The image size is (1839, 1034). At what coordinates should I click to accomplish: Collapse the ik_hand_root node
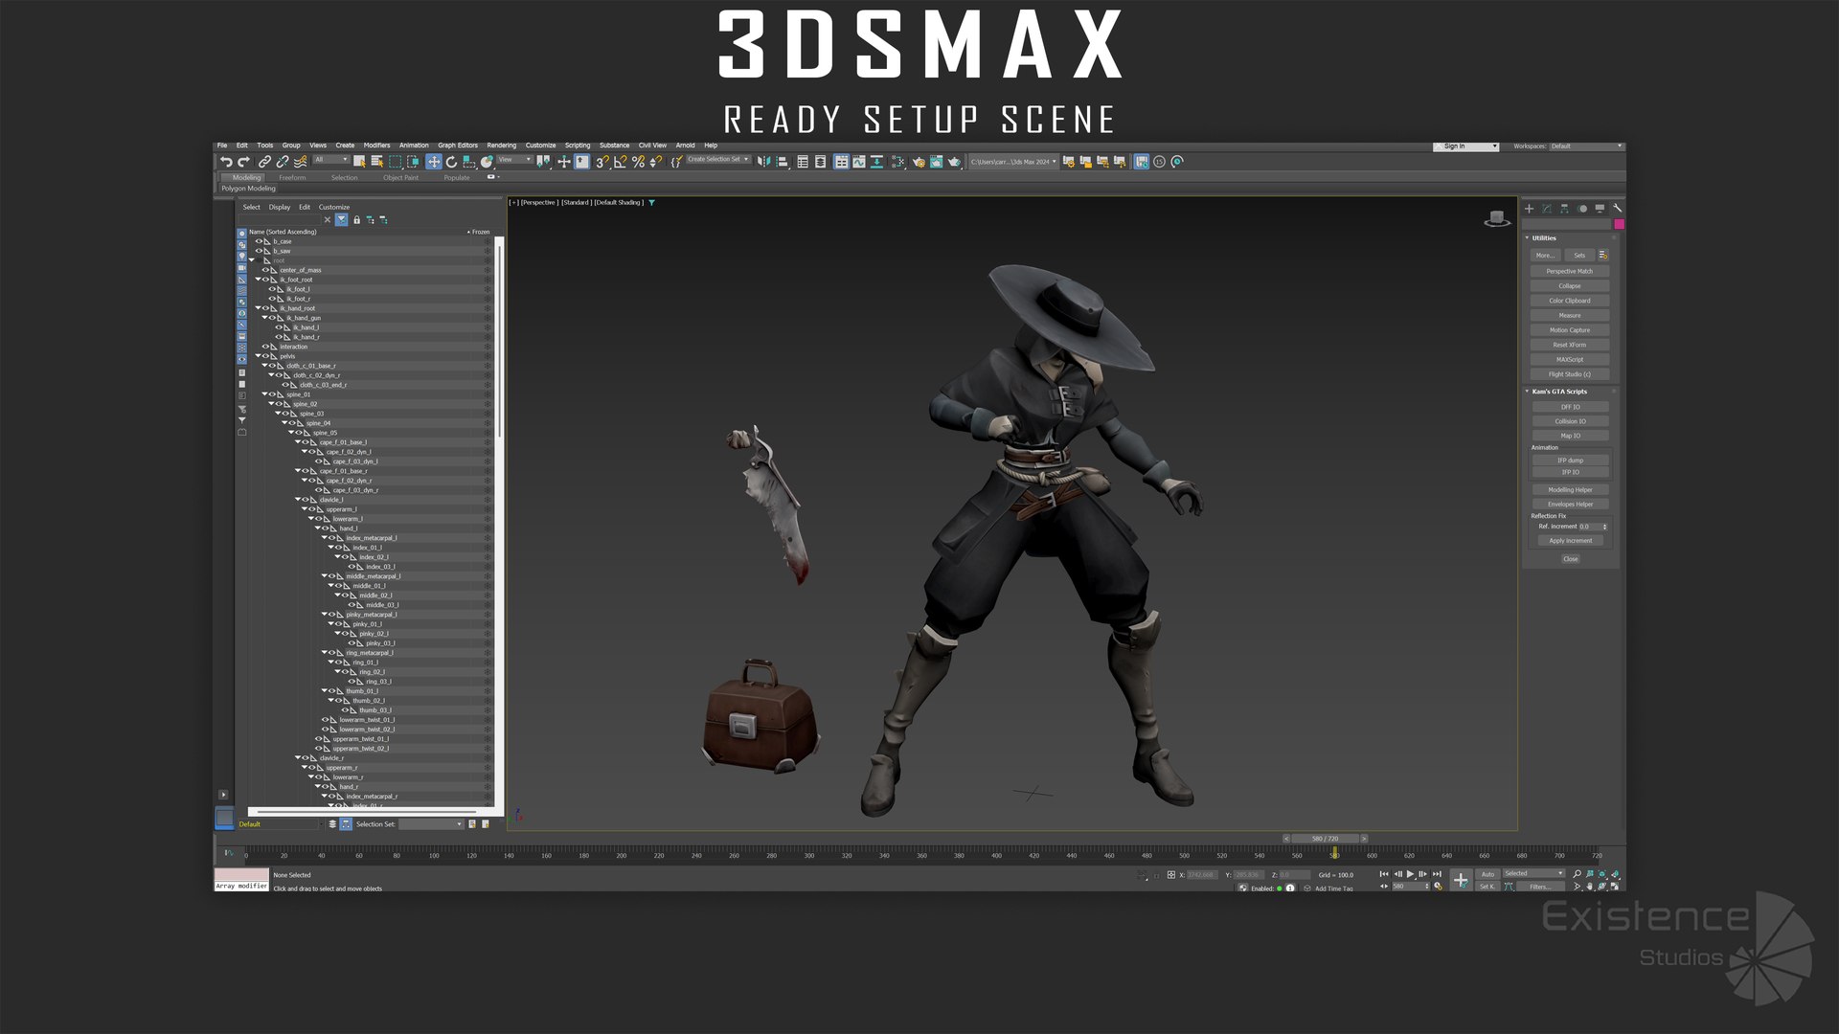click(x=259, y=308)
